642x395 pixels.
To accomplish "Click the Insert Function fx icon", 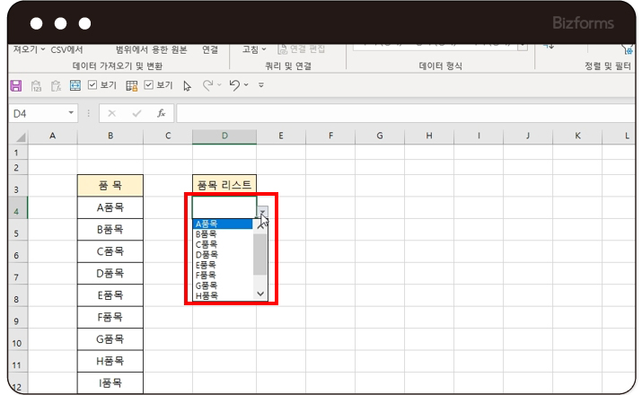I will coord(162,113).
